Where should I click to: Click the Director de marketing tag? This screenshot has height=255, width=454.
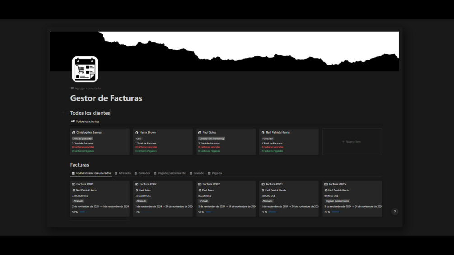211,139
